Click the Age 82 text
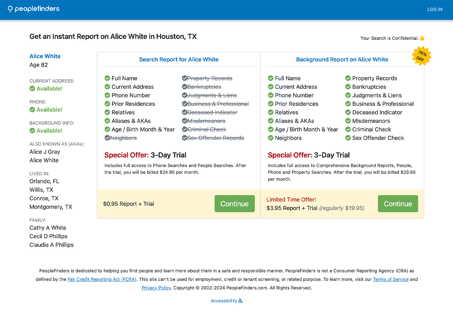Viewport: 453px width, 311px height. (39, 65)
